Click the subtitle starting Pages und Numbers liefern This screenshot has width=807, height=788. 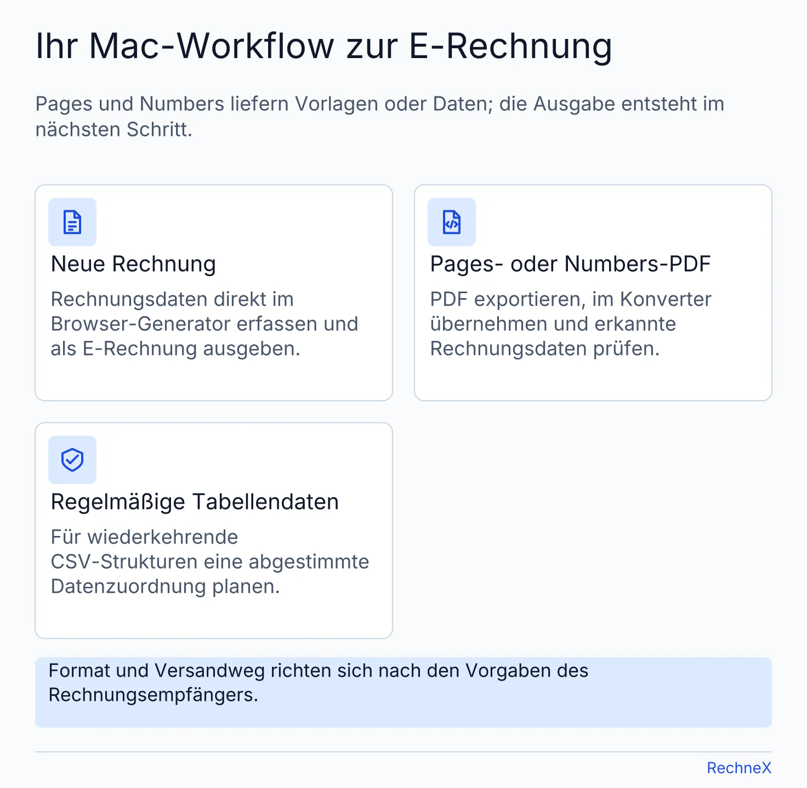(x=380, y=116)
